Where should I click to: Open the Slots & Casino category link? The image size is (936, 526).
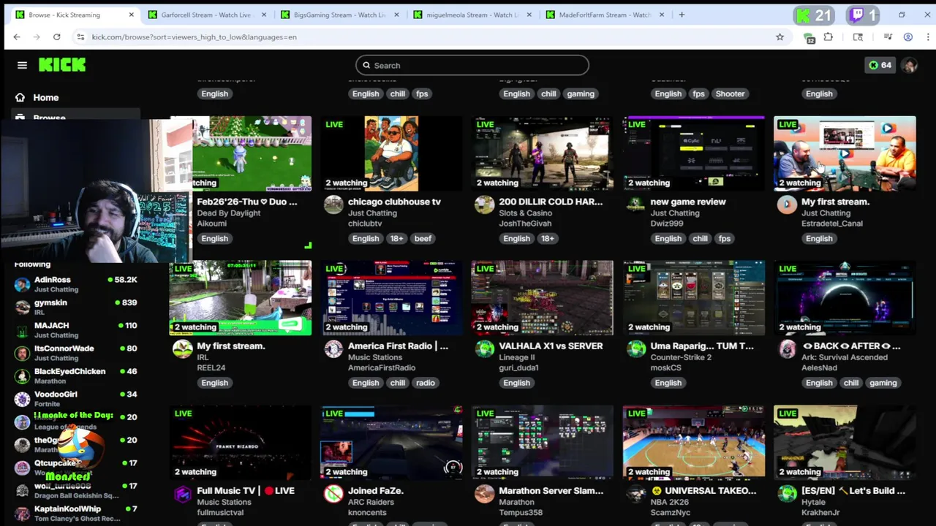(x=526, y=213)
